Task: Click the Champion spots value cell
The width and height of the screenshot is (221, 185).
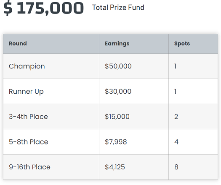Action: click(x=193, y=66)
